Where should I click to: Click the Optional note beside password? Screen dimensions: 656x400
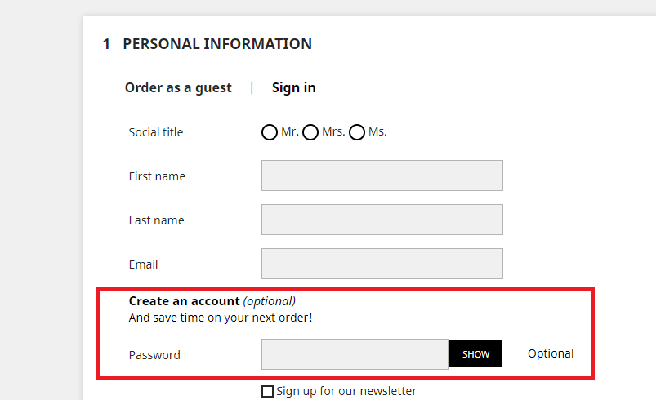[x=551, y=353]
